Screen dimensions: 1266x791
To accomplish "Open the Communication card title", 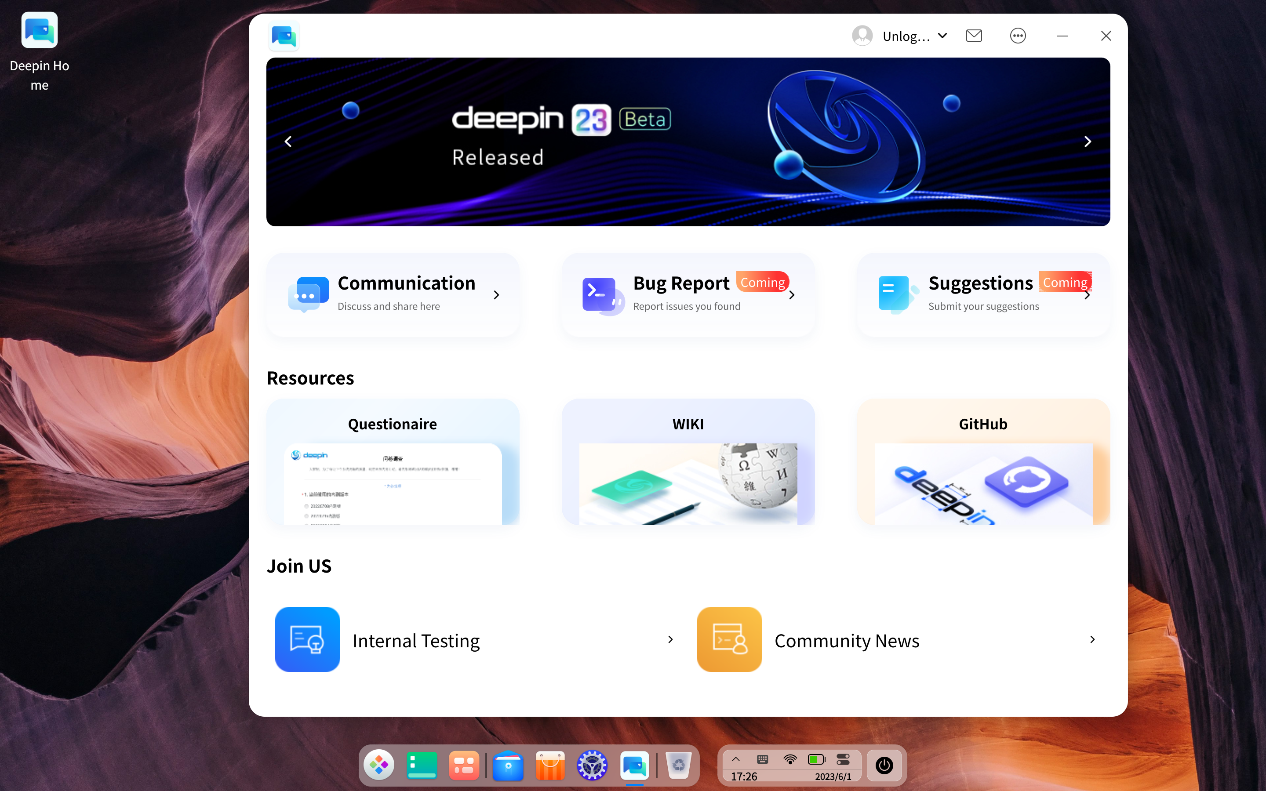I will 407,283.
